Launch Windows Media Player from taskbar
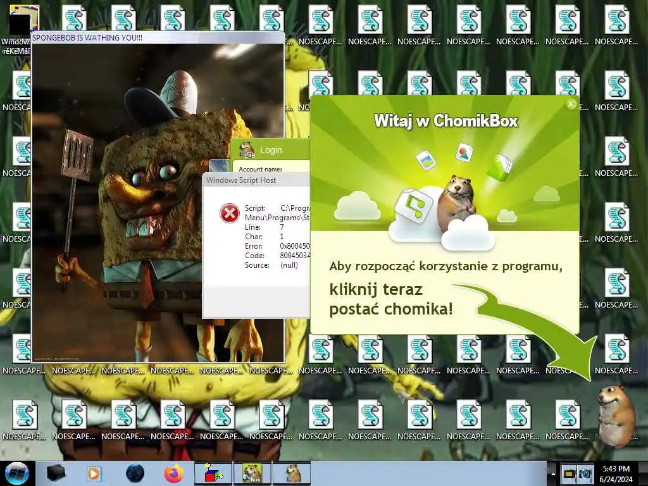This screenshot has height=486, width=648. (x=94, y=473)
